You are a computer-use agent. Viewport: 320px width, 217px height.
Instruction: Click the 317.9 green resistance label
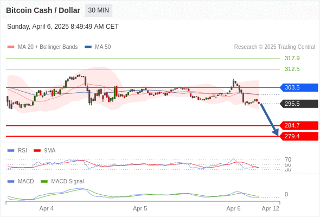pyautogui.click(x=292, y=58)
